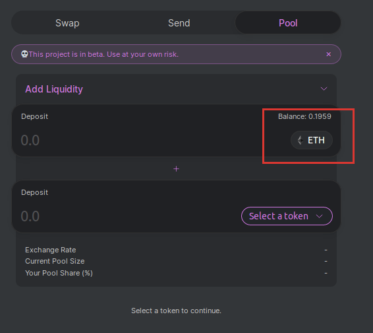Click the Add Liquidity heading
Screen dimensions: 373x333
coord(54,89)
